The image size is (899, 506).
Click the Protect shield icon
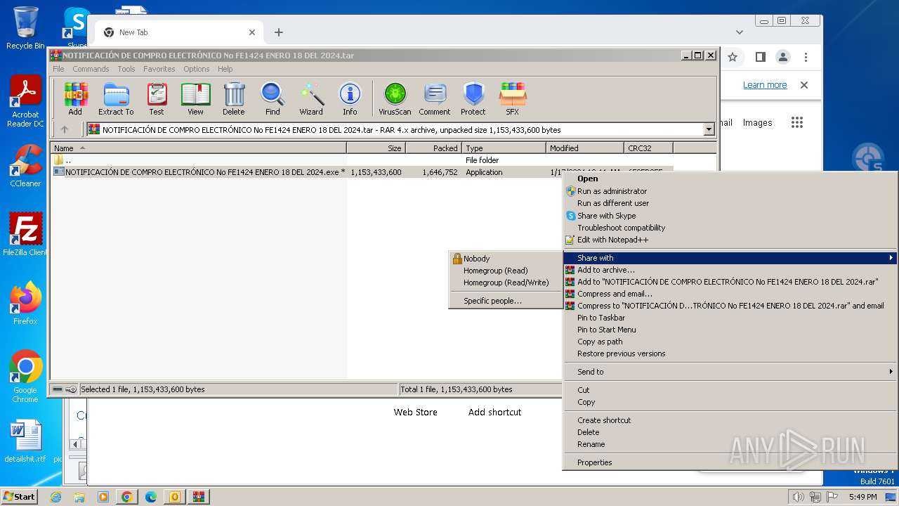click(473, 98)
